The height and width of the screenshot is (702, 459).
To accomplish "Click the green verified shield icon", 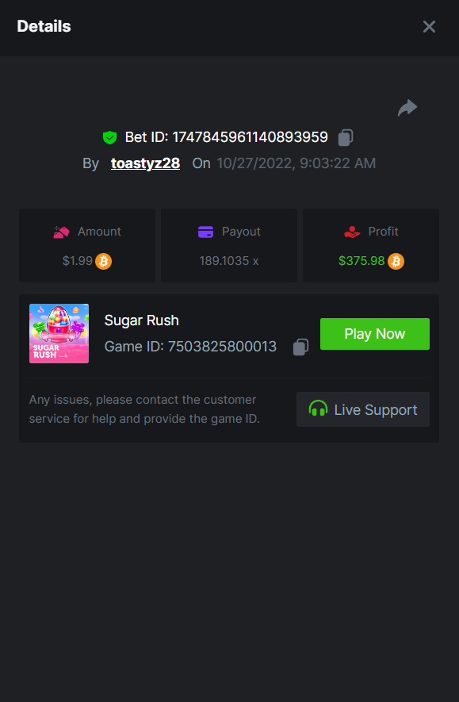I will [x=109, y=137].
